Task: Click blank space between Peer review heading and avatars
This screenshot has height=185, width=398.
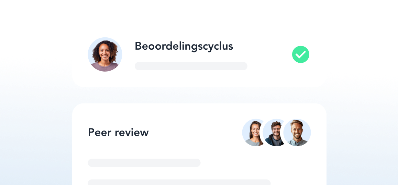Action: 196,132
